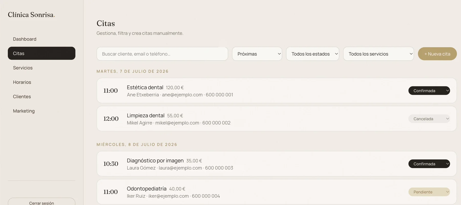Click the 55,00 € price
This screenshot has height=205, width=461.
(175, 116)
